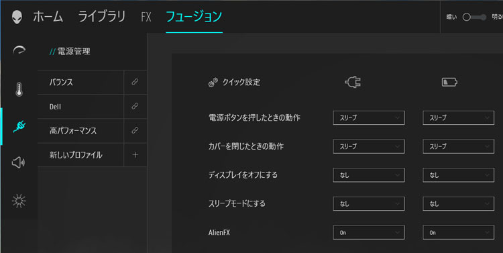The width and height of the screenshot is (503, 253).
Task: Click the quick settings gears icon
Action: [213, 83]
